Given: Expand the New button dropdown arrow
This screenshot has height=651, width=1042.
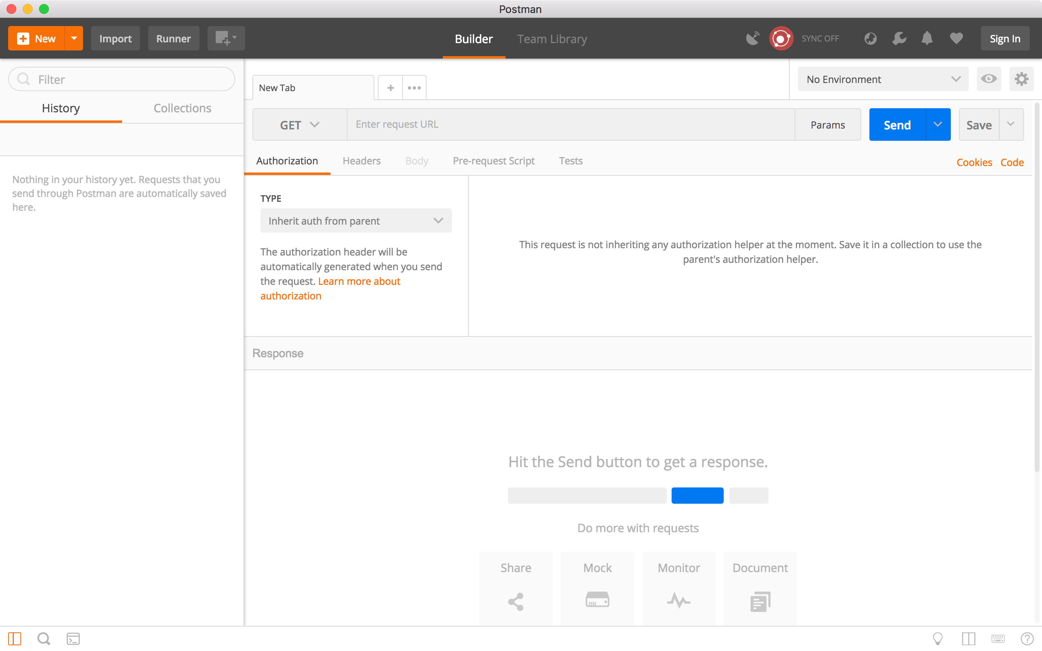Looking at the screenshot, I should [74, 38].
